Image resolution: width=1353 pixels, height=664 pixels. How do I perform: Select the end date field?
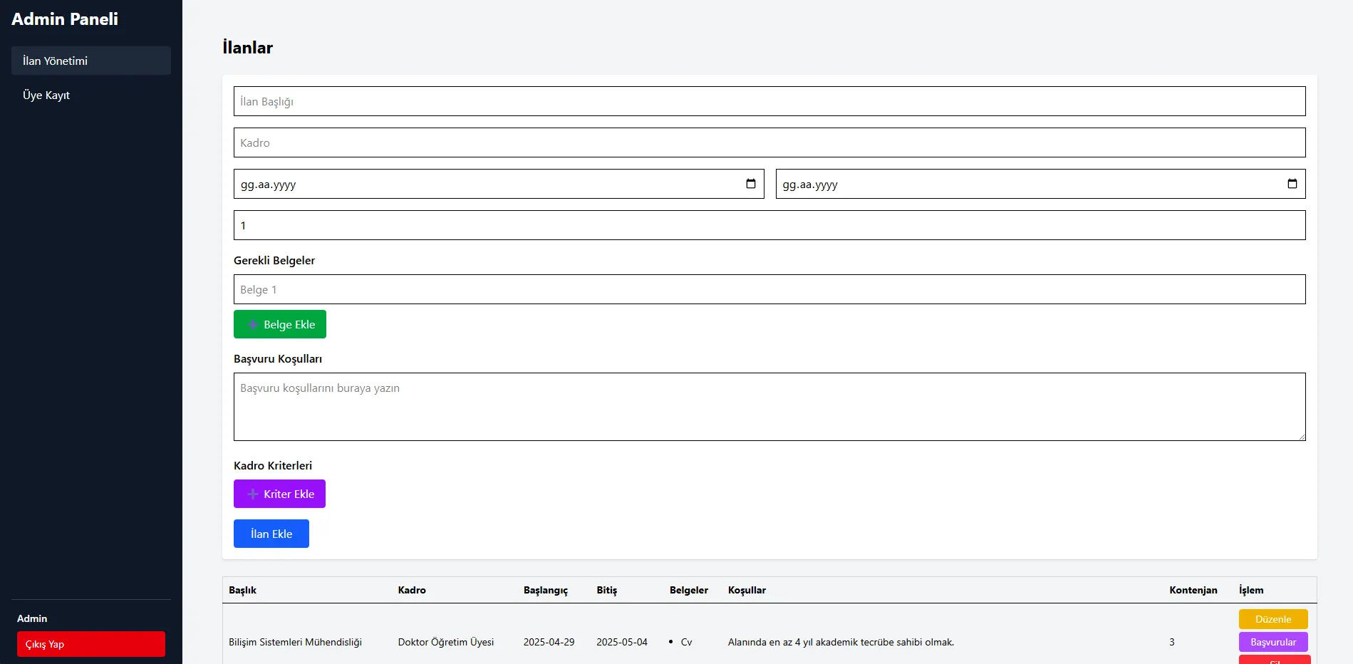point(1040,184)
